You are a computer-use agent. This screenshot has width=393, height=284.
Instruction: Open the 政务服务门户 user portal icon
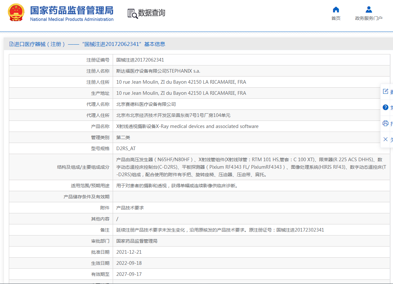pos(369,9)
